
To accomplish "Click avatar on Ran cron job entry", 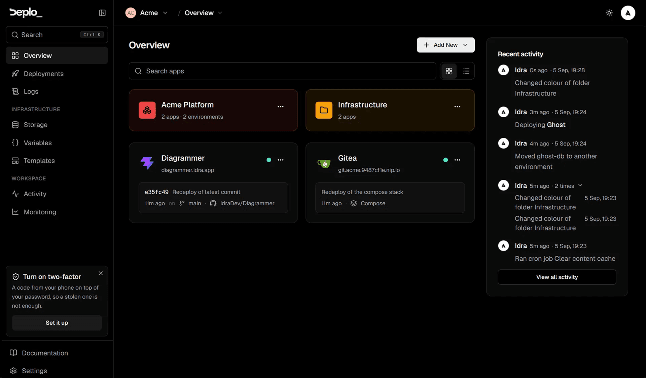I will pos(503,246).
